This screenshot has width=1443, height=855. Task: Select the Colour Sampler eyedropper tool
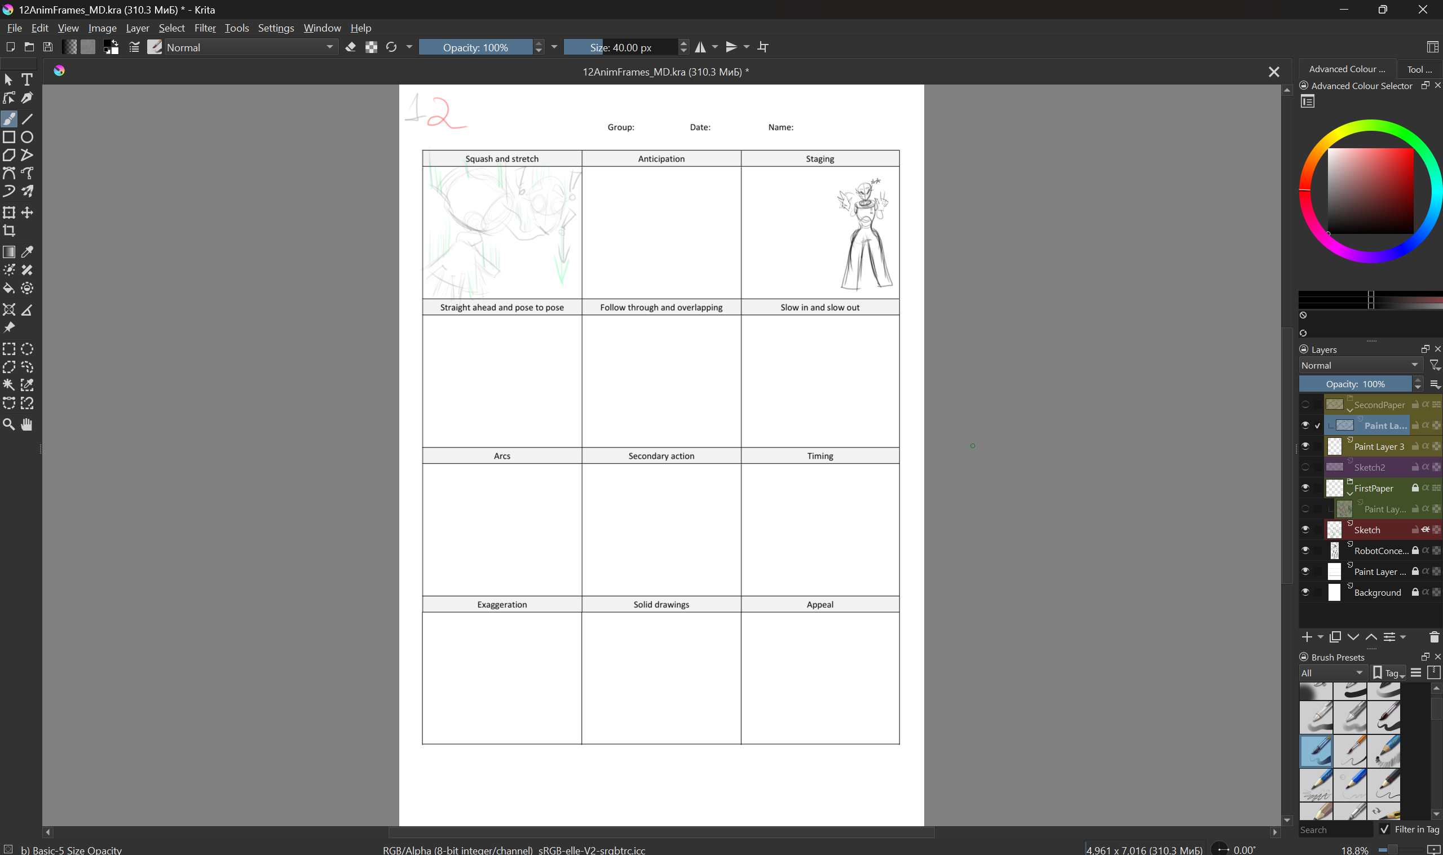click(27, 252)
